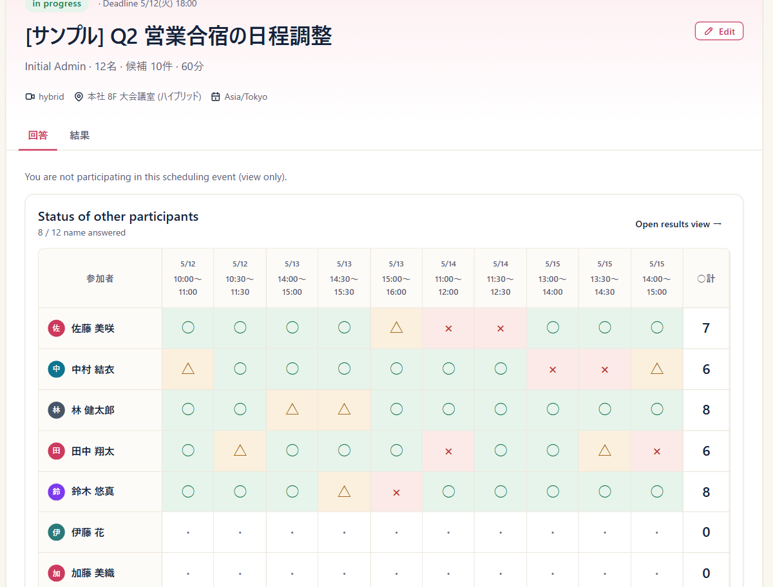Click the Asia/Tokyo timezone label

click(246, 97)
